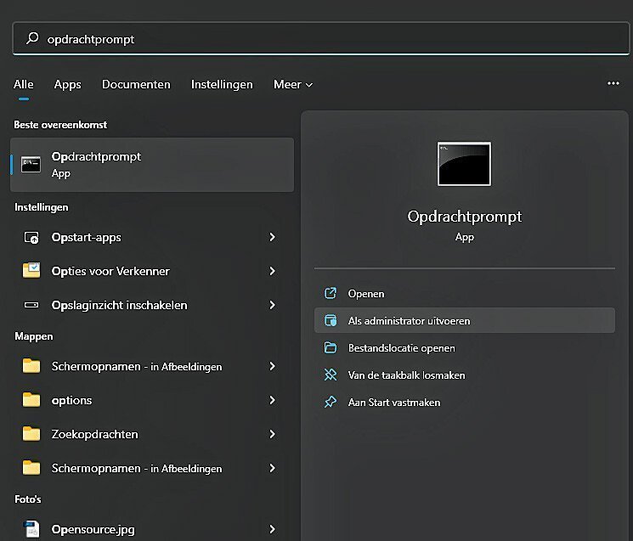Click the options folder icon

(x=31, y=400)
